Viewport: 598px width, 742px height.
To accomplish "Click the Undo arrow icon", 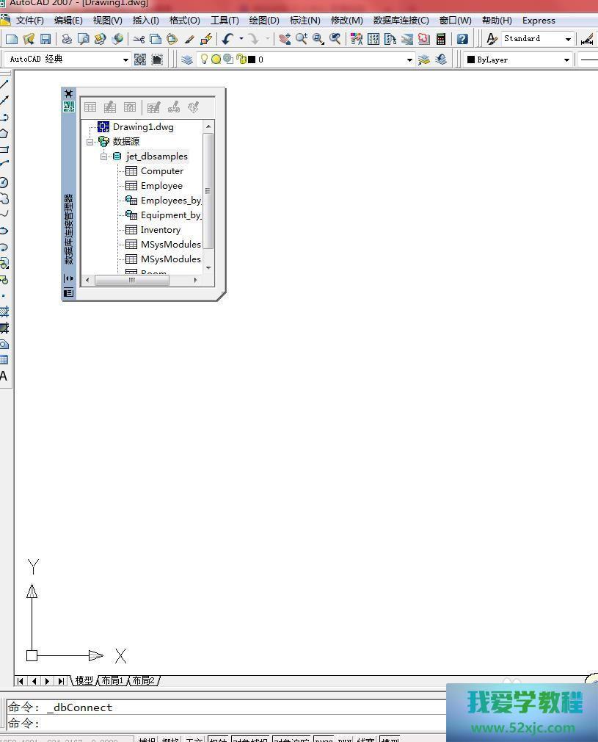I will (228, 39).
